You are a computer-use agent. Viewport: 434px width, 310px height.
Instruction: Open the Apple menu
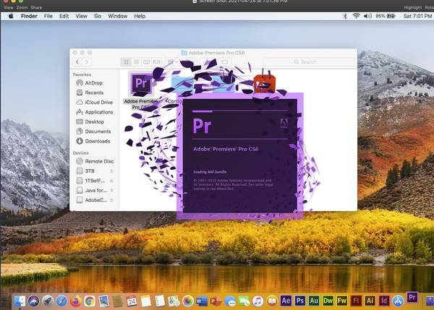coord(11,16)
